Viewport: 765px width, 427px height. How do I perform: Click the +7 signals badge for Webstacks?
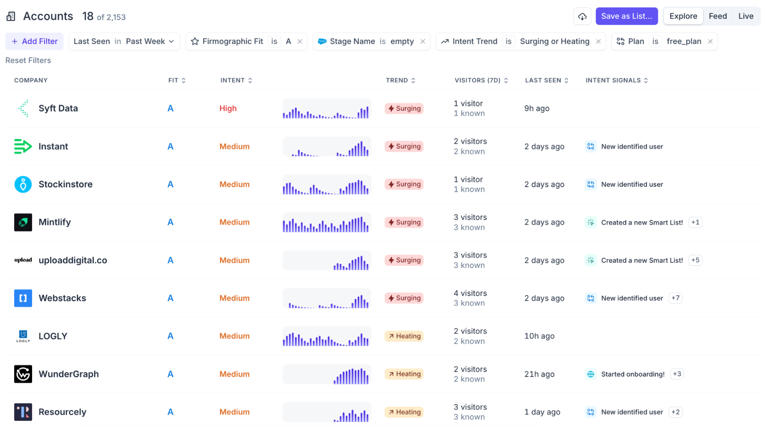(675, 298)
